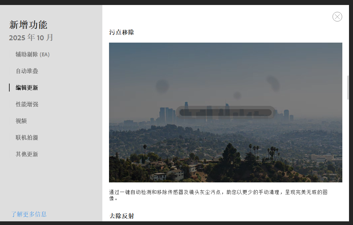This screenshot has width=353, height=225.
Task: Open the 辅助剔除 (EA) section
Action: coord(32,55)
